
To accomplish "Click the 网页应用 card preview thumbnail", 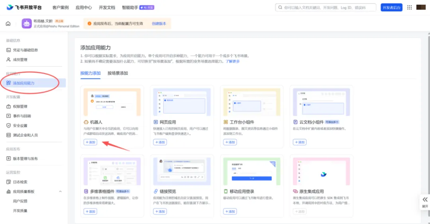I will point(182,102).
